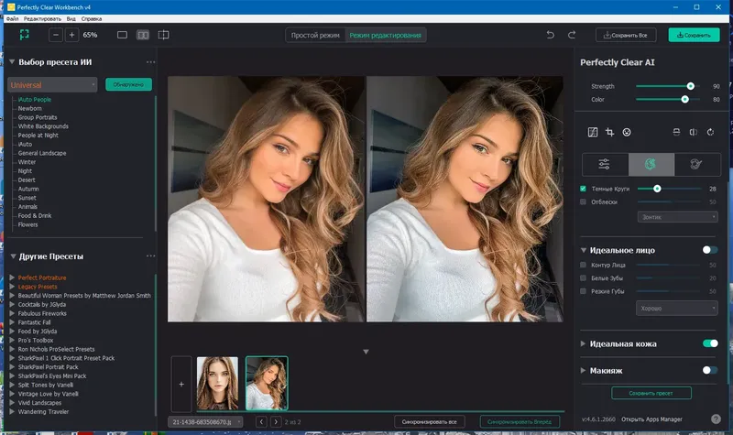Enable the Резкие Губы checkbox
Screen dimensions: 733x435
[583, 291]
